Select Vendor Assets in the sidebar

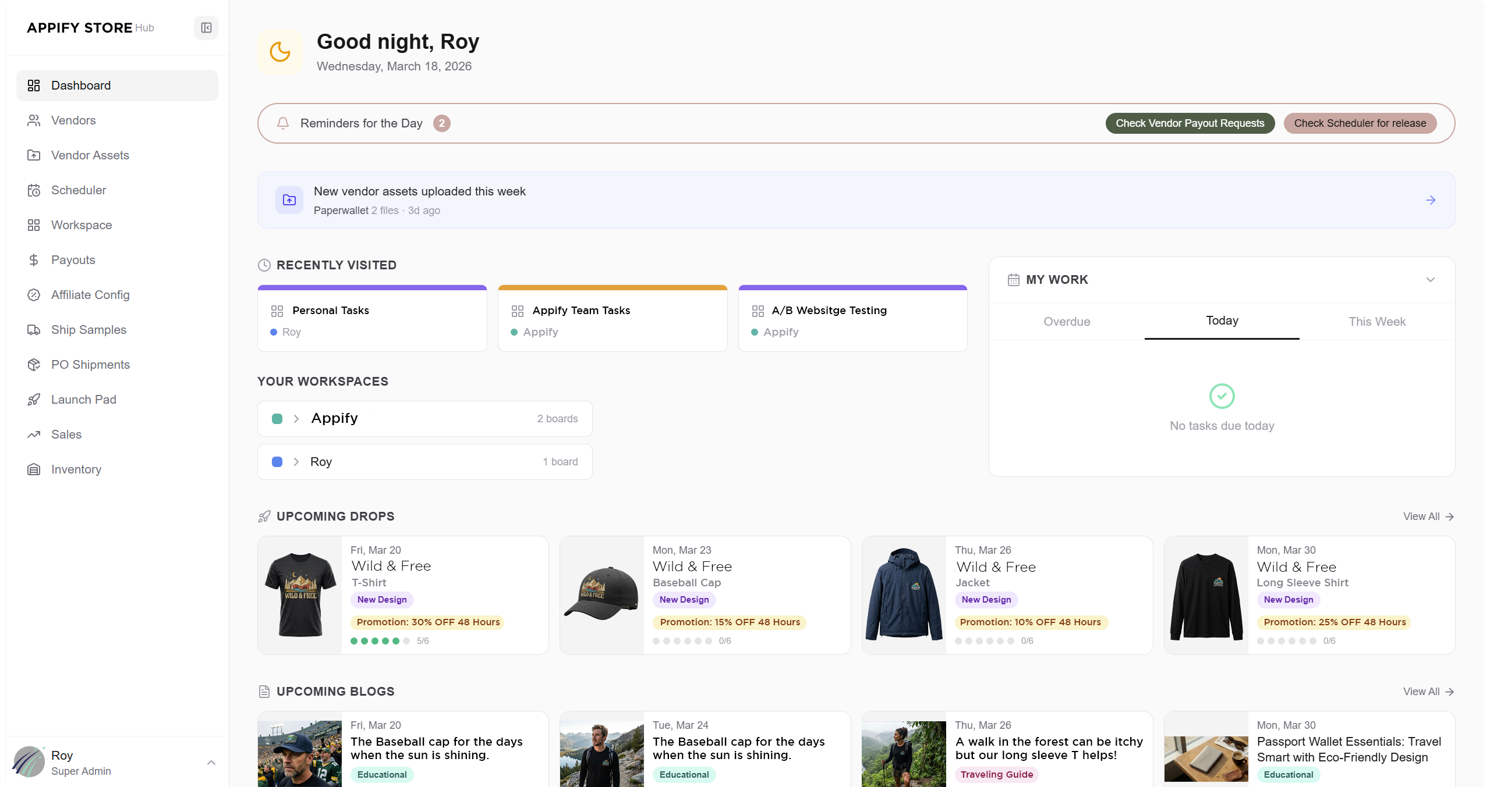coord(90,155)
